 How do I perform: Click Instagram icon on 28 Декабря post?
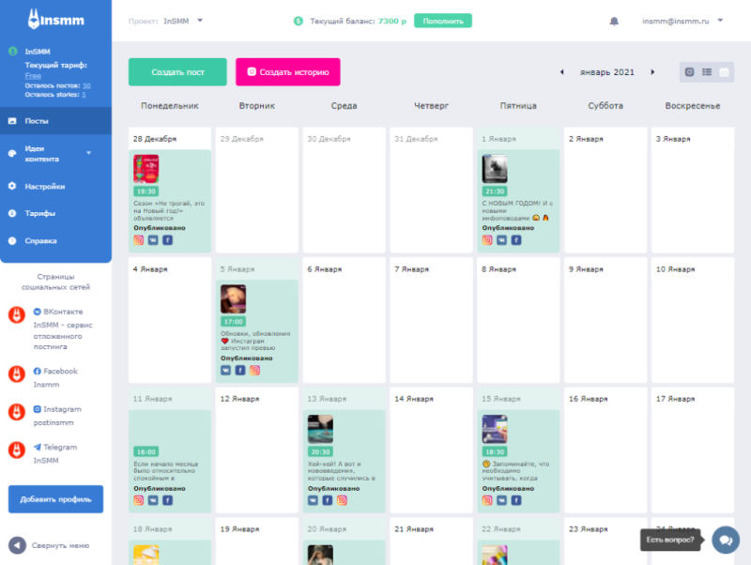click(139, 240)
